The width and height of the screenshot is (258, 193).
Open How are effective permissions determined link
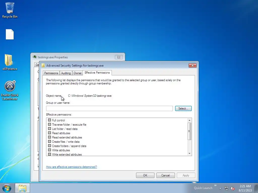[71, 167]
